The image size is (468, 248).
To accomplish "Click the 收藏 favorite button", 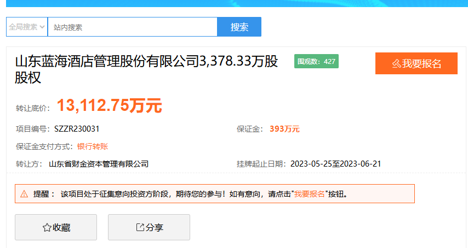I will click(56, 227).
